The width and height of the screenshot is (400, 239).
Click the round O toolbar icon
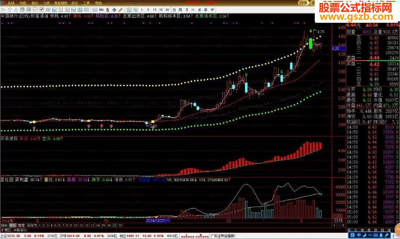86,10
